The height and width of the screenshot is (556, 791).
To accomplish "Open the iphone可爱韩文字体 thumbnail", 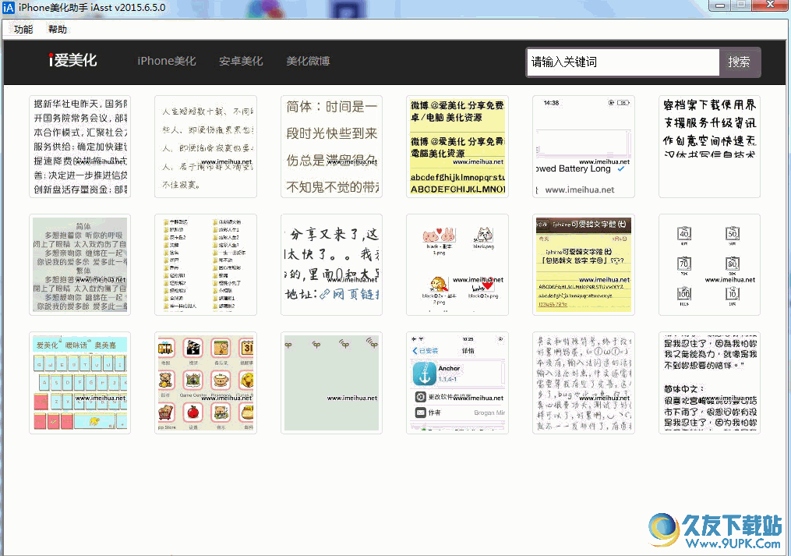I will 583,264.
